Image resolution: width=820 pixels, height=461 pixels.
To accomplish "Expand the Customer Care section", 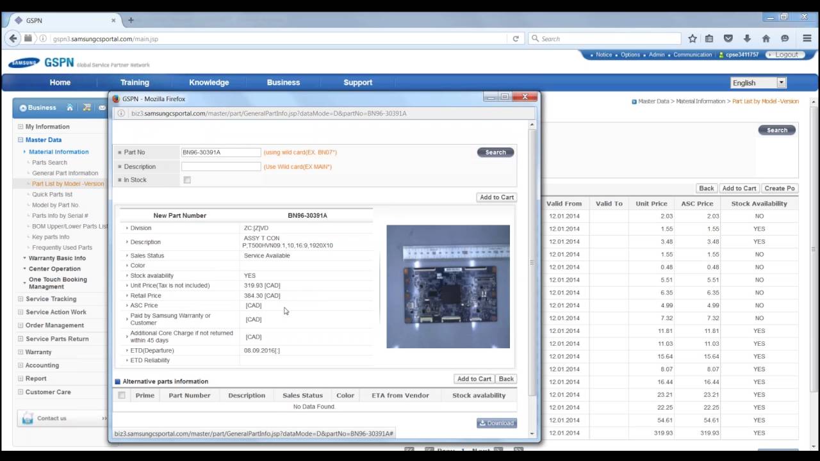I will [x=20, y=392].
